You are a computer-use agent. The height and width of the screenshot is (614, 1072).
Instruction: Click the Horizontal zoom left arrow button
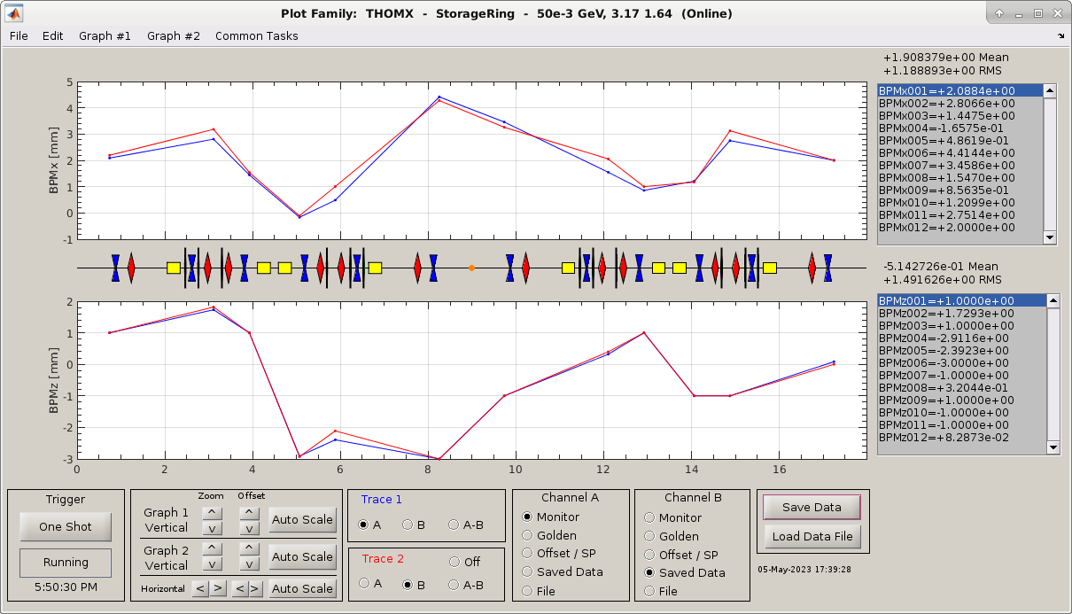[201, 588]
